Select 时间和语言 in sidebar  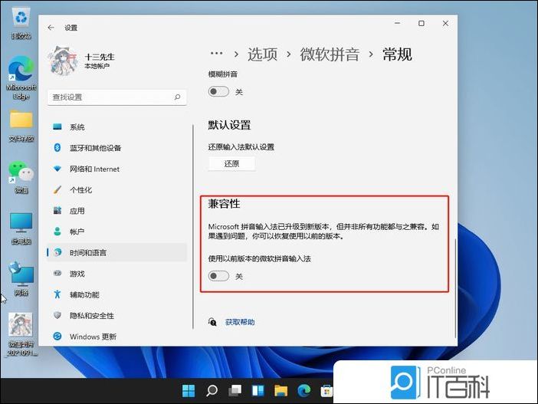coord(116,253)
